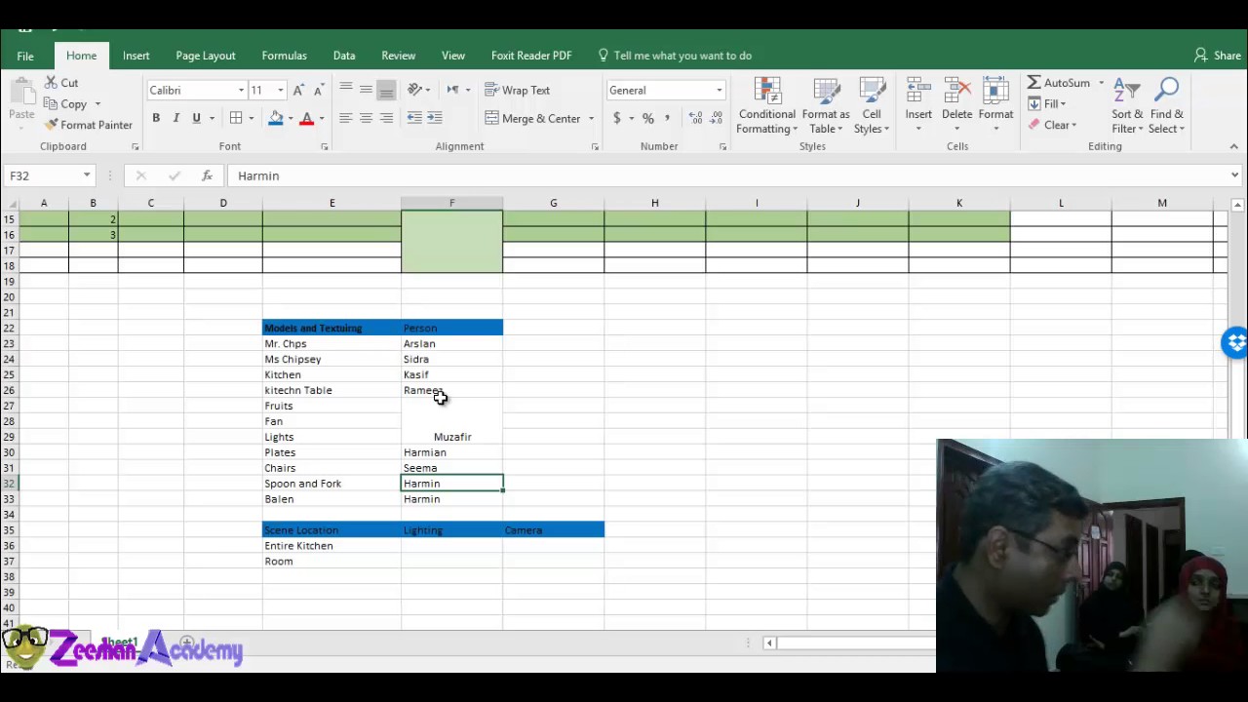Expand the formula bar

coord(1235,175)
